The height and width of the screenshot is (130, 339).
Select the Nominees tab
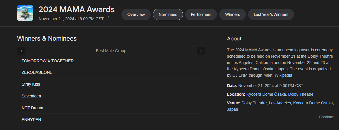168,14
